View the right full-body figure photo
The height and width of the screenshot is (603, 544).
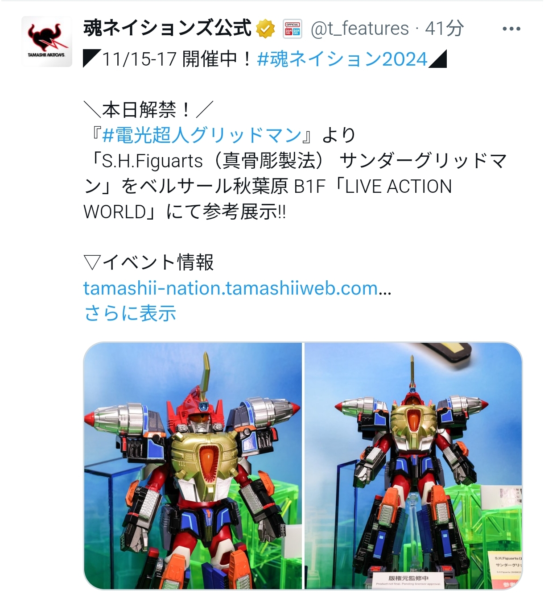413,466
